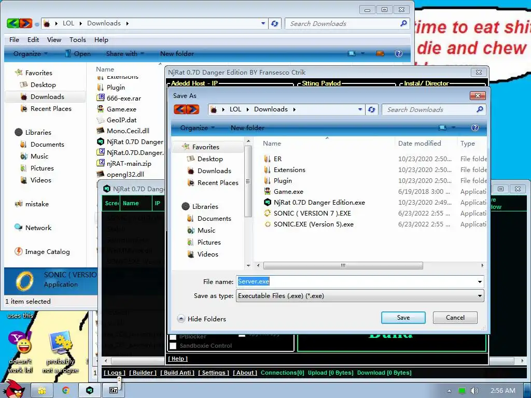
Task: Toggle IPBlocker checkbox in NjRat builder
Action: click(x=173, y=336)
